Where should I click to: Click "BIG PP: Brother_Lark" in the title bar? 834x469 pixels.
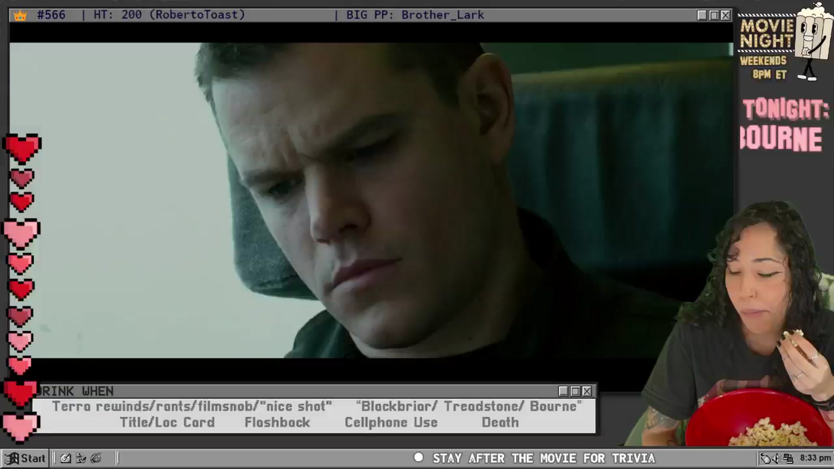coord(415,15)
